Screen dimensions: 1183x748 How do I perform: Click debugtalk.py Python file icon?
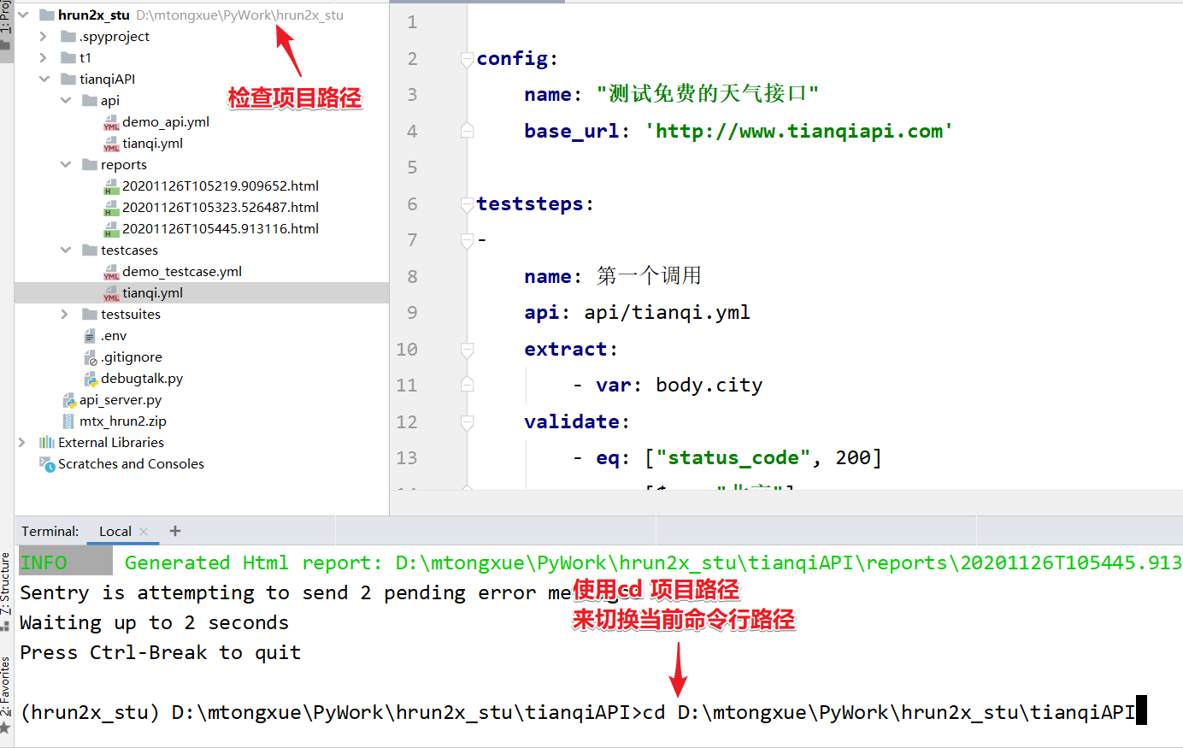[x=90, y=379]
